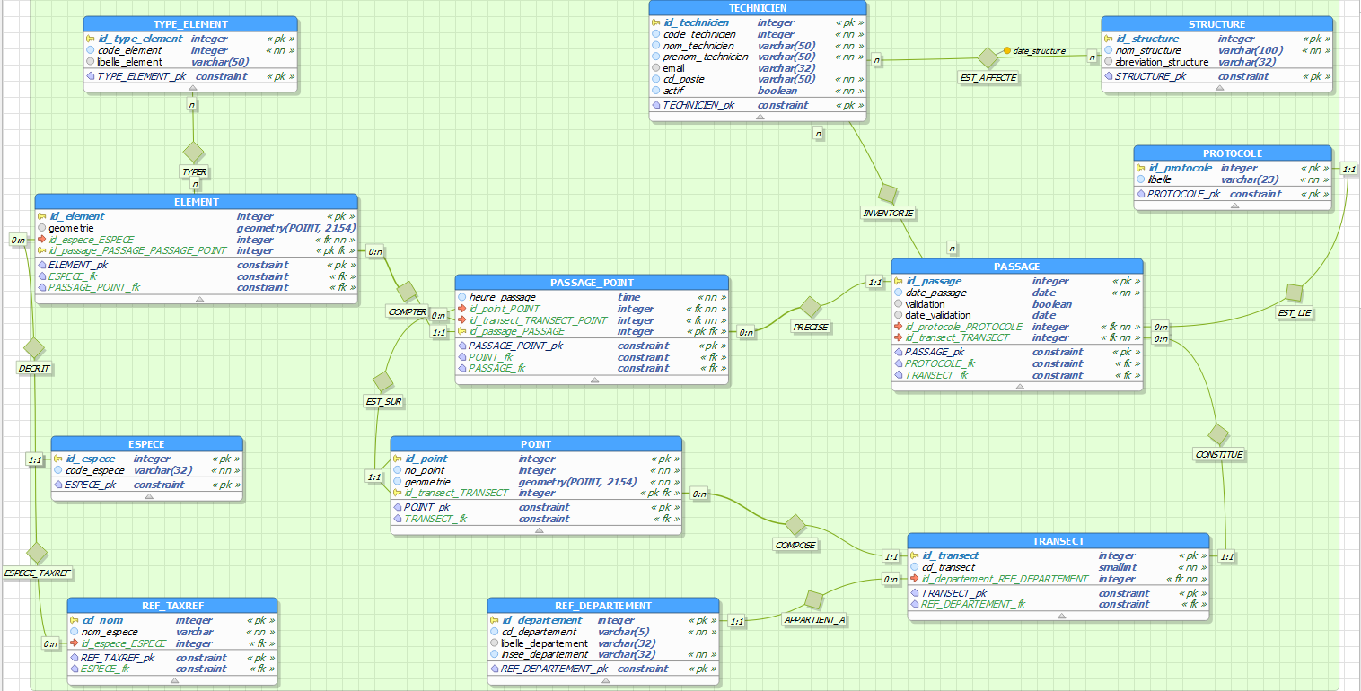
Task: Click the 1:1 cardinality label beside PROTOCOLE
Action: (1348, 169)
